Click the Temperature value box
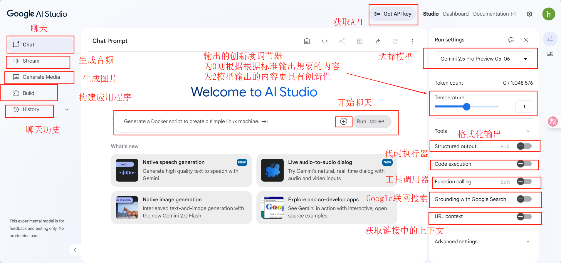561x263 pixels. 524,107
